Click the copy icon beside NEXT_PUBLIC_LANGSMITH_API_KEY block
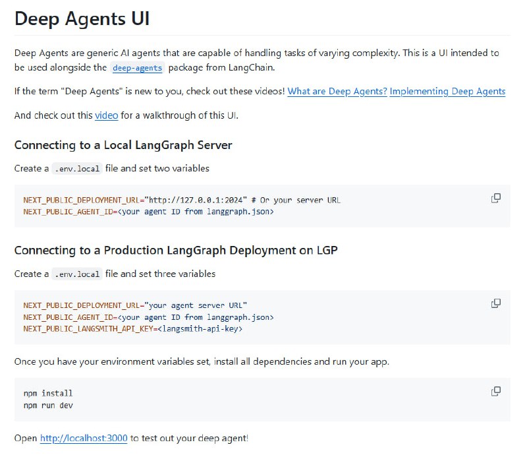Screen dimensions: 527x457 click(x=495, y=303)
